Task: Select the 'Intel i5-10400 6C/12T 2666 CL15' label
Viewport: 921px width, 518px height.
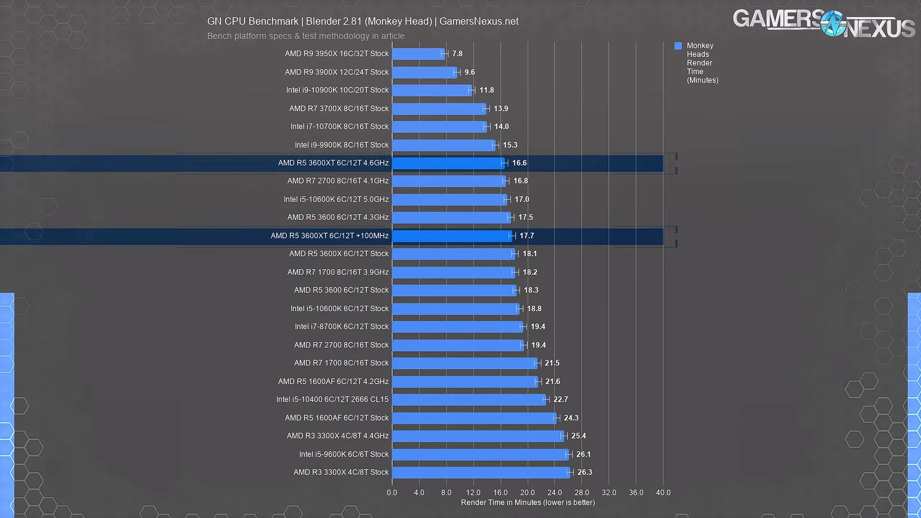Action: [x=332, y=400]
